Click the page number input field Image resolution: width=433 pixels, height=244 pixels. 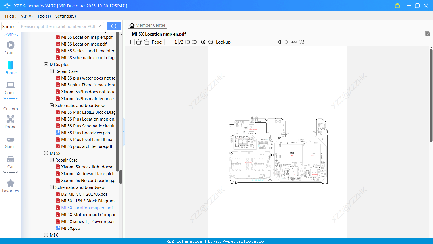point(171,42)
